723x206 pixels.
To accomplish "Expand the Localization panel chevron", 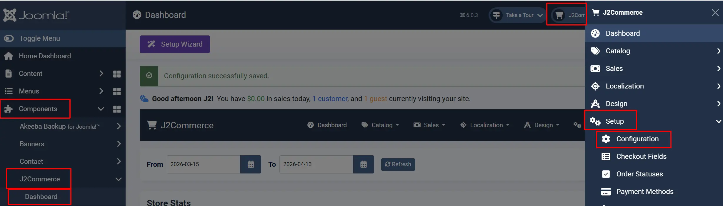I will coord(718,86).
